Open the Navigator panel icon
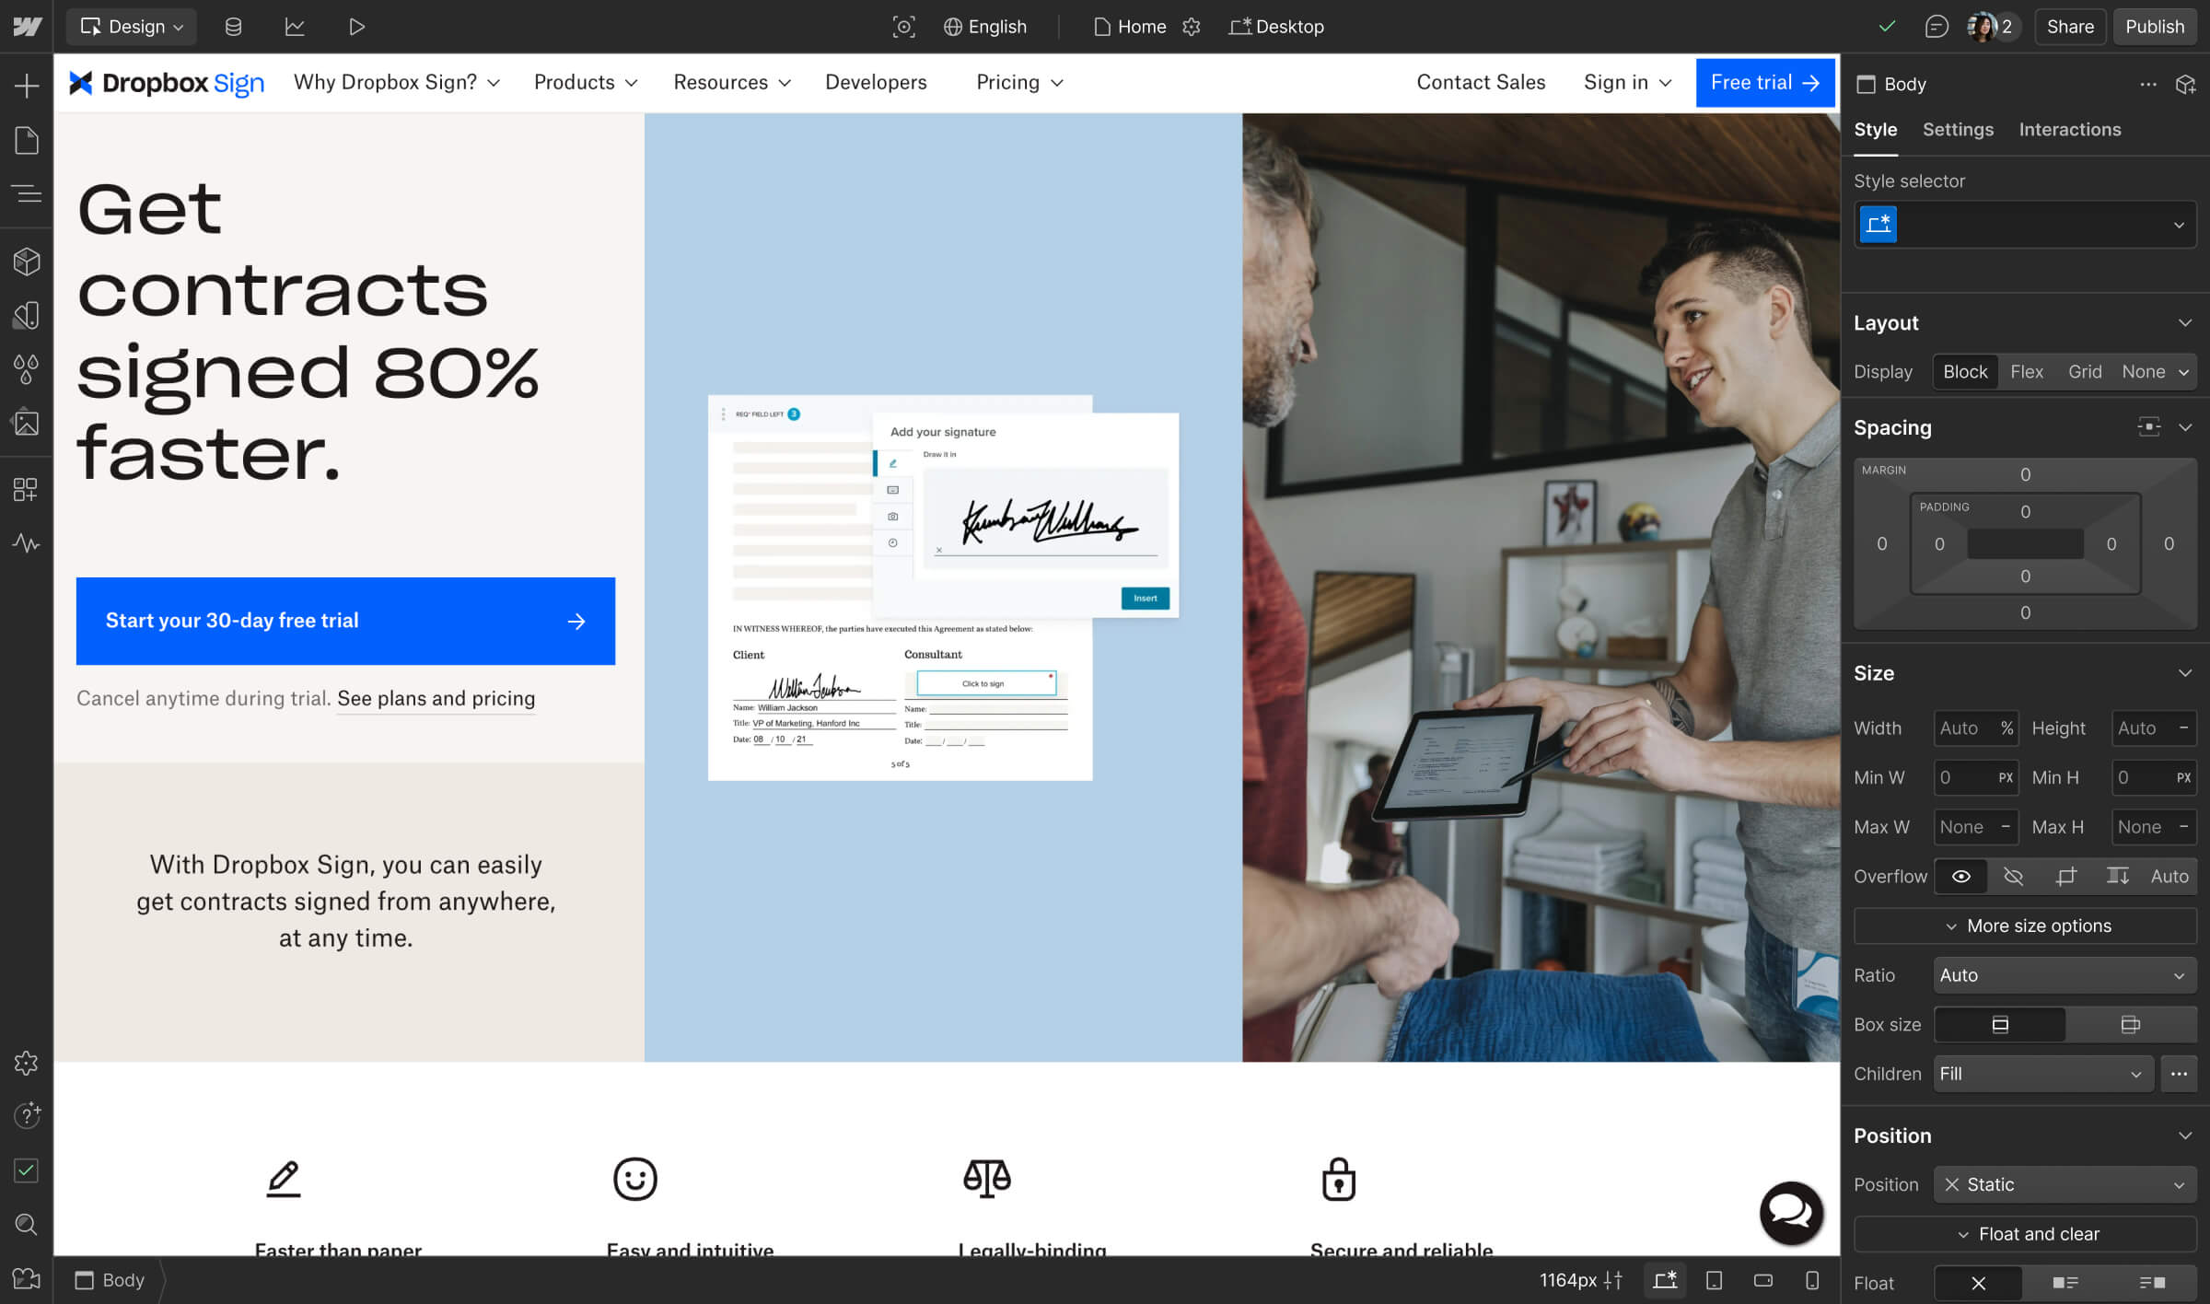This screenshot has height=1304, width=2210. coord(27,193)
